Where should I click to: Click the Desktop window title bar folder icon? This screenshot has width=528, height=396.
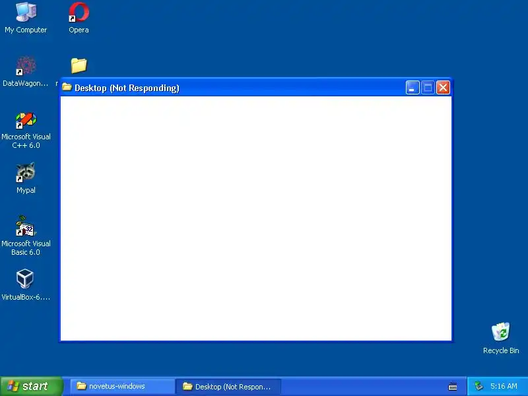(67, 87)
